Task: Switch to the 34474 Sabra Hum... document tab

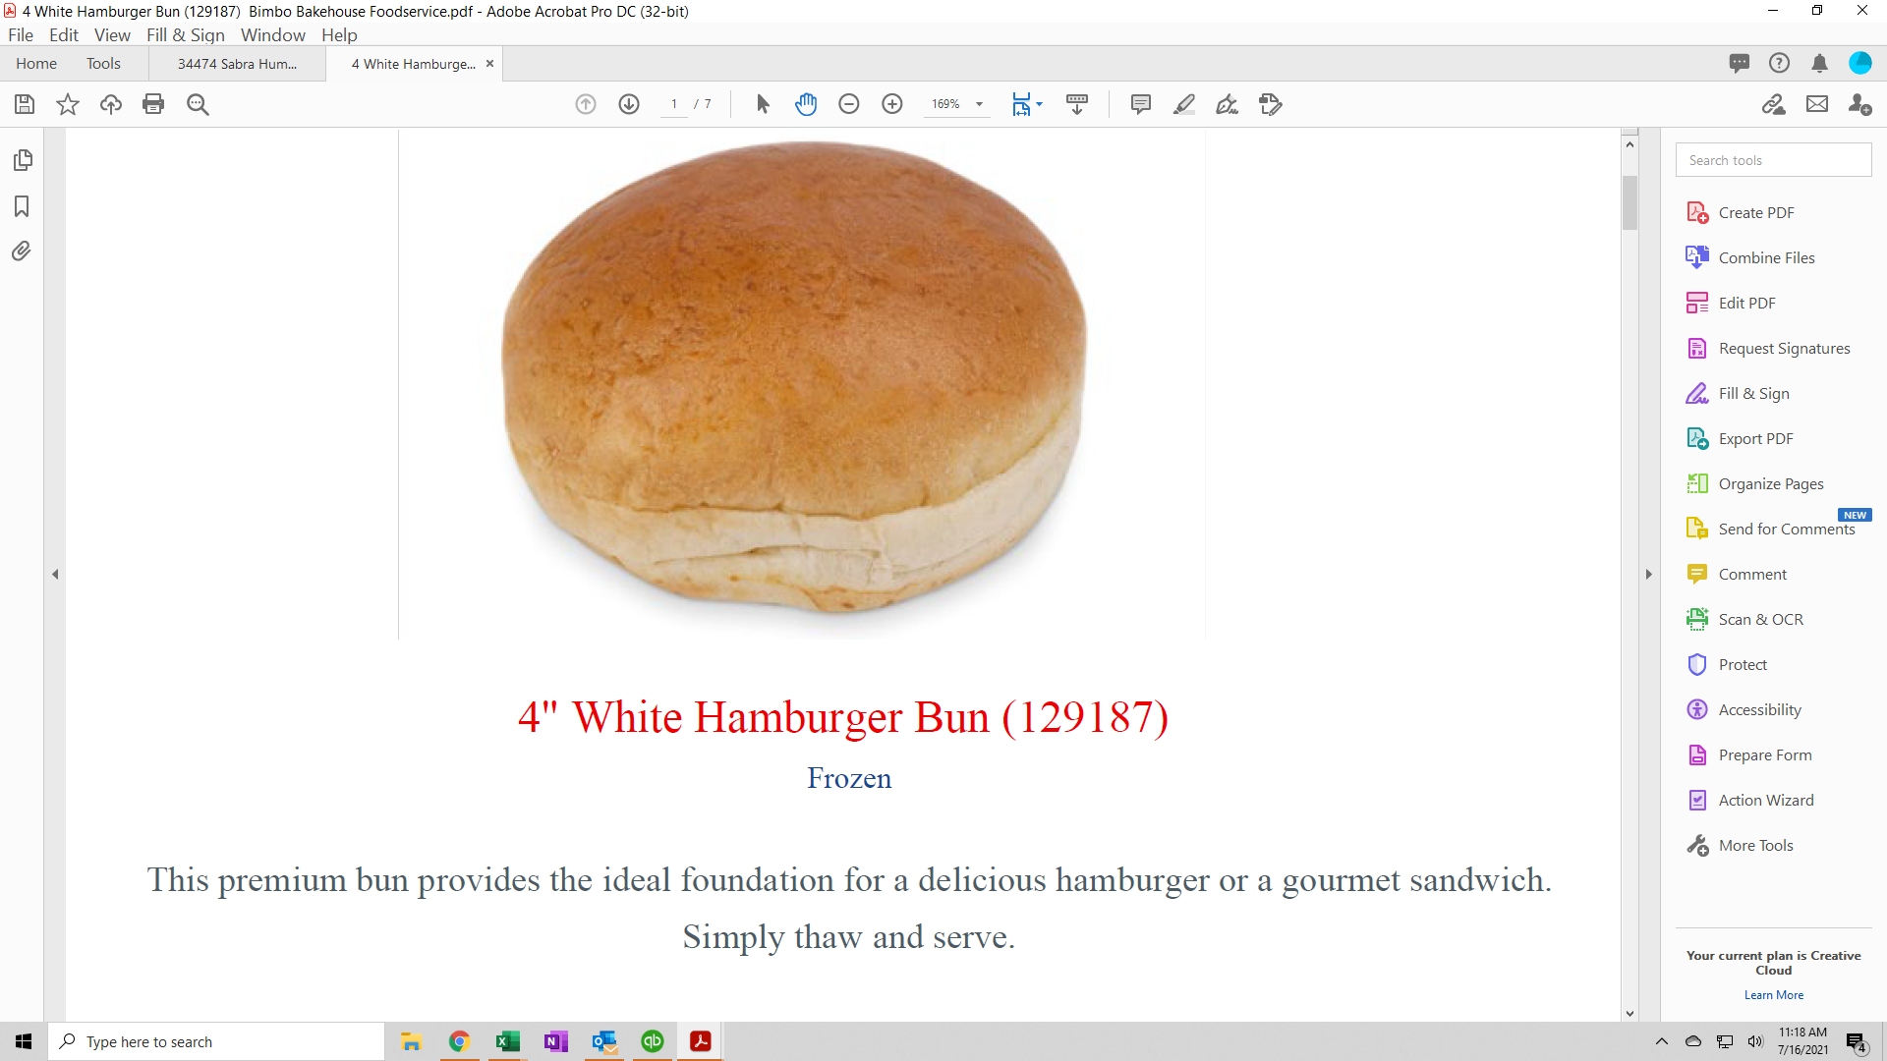Action: [x=237, y=64]
